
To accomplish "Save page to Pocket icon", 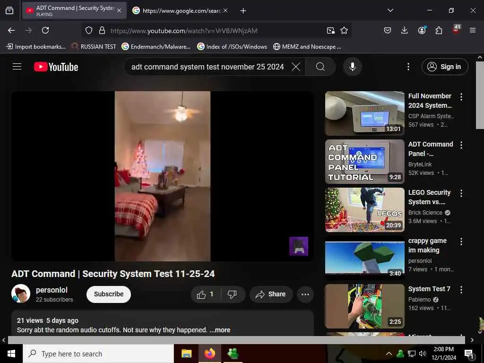I will (x=388, y=30).
